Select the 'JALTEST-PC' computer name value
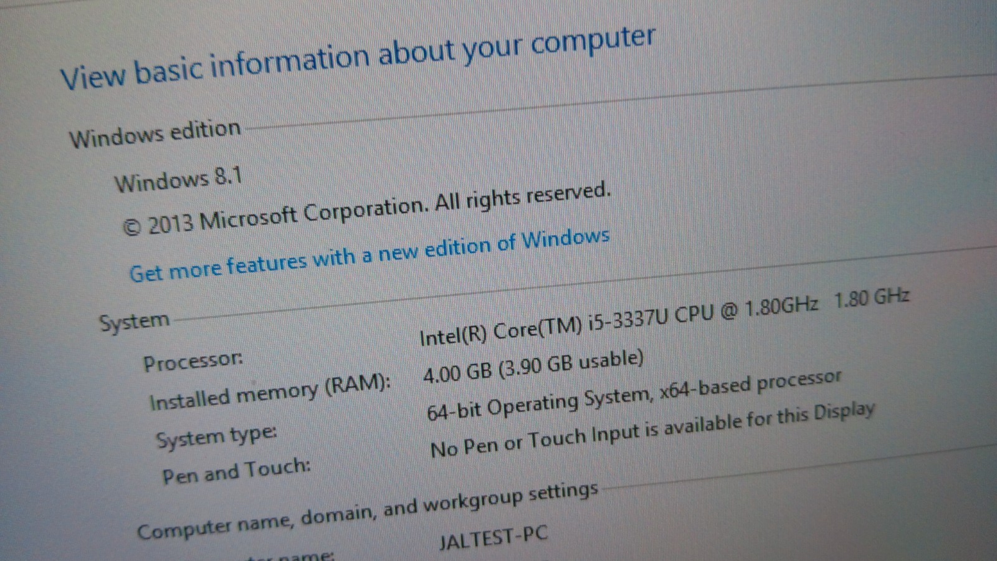997x561 pixels. click(x=494, y=537)
